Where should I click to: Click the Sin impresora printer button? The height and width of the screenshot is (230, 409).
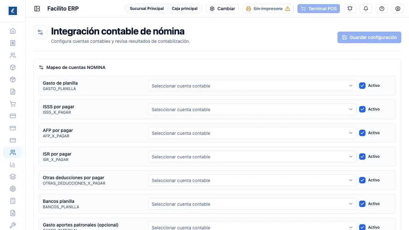[268, 9]
